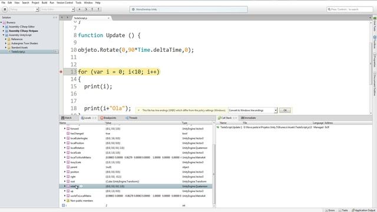The height and width of the screenshot is (212, 377).
Task: Expand the References folder
Action: (x=6, y=39)
